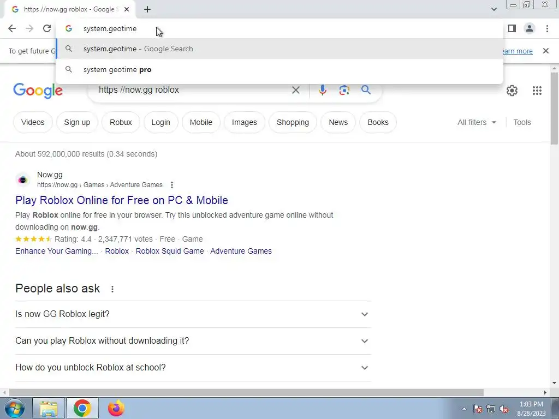Viewport: 559px width, 419px height.
Task: Search by image with Lens icon
Action: 344,90
